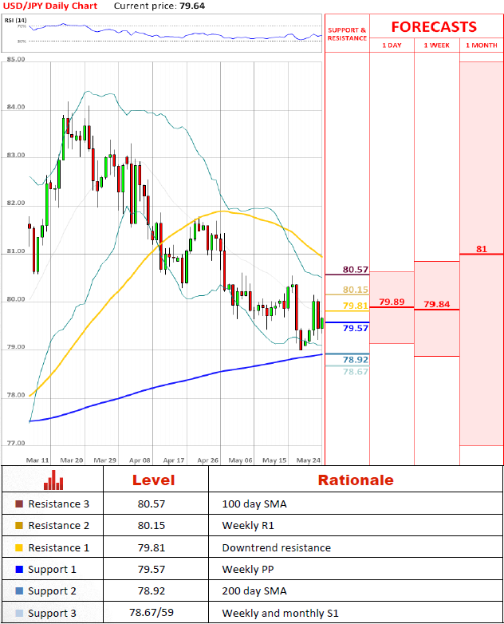The width and height of the screenshot is (504, 624).
Task: Click the current price value 79.64
Action: 192,6
